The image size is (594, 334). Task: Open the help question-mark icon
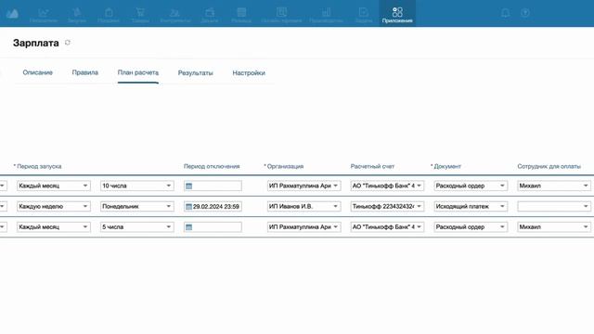coord(525,13)
